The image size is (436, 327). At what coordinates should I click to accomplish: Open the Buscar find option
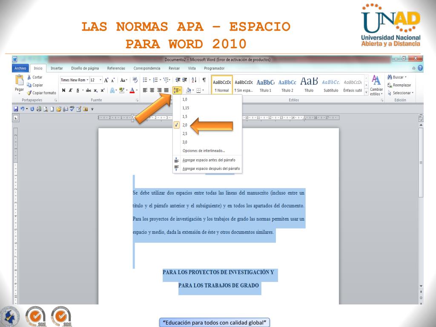point(397,77)
